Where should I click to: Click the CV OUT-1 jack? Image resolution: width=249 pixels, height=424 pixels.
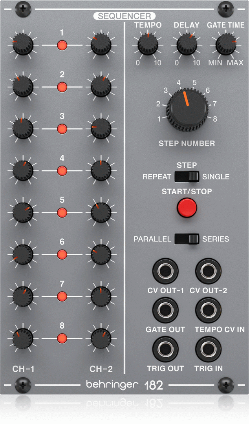(x=165, y=271)
